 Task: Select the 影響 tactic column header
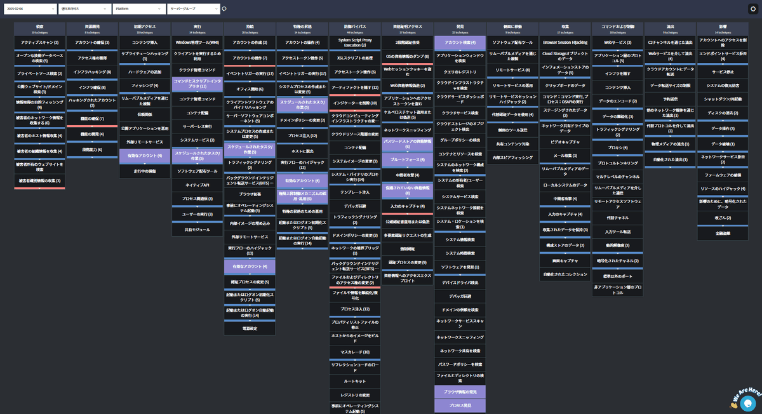(723, 29)
